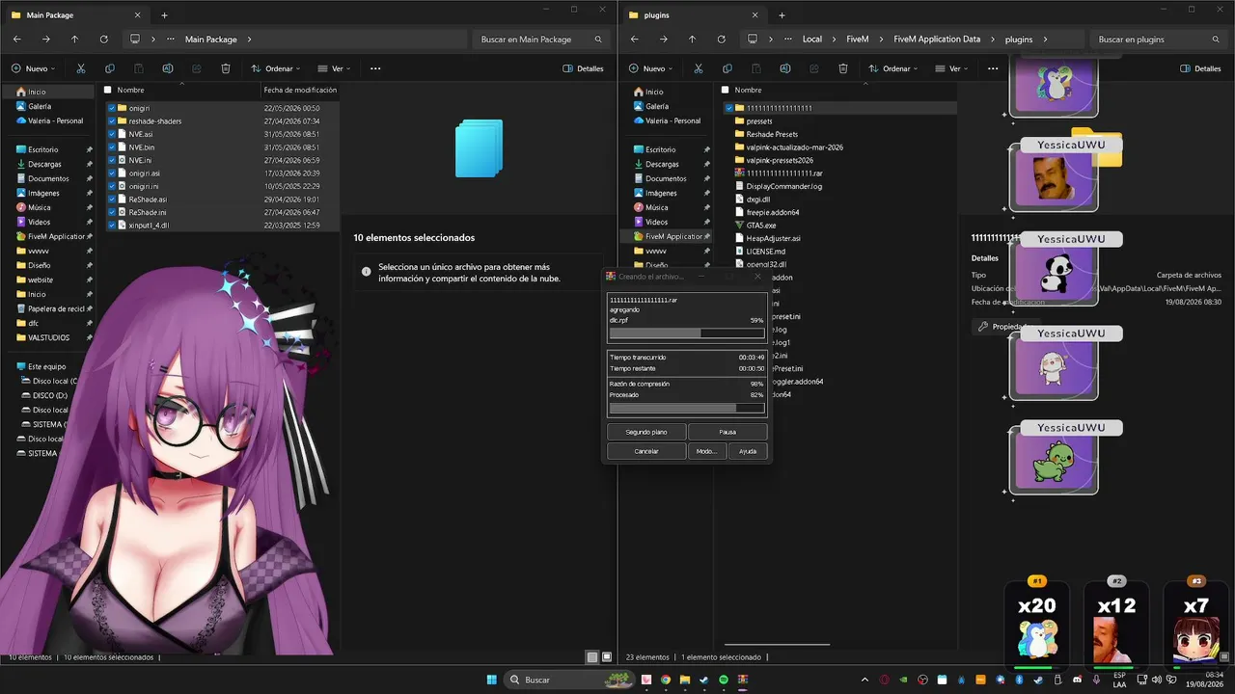Screen dimensions: 1235x694
Task: Add new tab in Main Package window
Action: pos(164,15)
